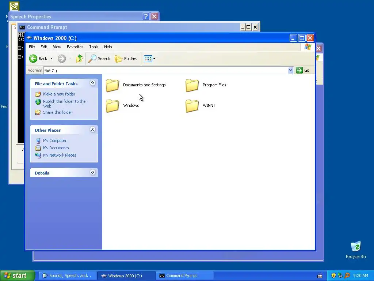Screen dimensions: 374x281
Task: Expand the Details panel
Action: pyautogui.click(x=92, y=172)
